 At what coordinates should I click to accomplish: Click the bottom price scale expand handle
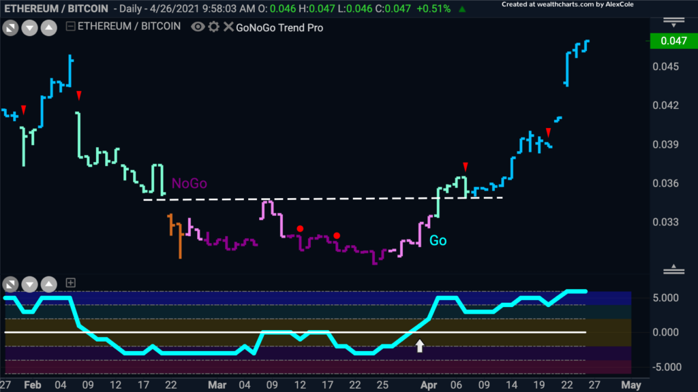(673, 269)
